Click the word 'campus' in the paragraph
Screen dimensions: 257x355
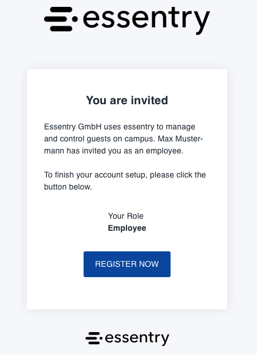[x=140, y=139]
